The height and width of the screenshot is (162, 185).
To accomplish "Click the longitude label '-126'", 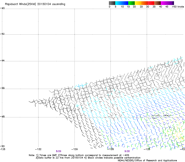I will [111, 149].
